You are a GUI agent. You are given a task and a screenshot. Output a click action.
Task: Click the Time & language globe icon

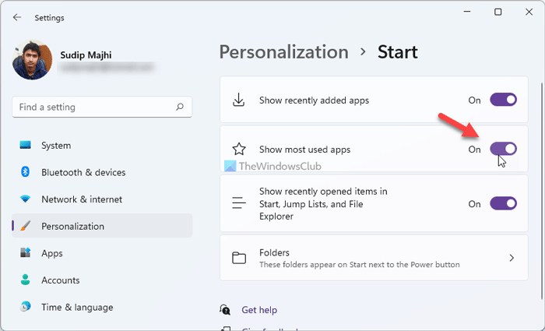25,307
